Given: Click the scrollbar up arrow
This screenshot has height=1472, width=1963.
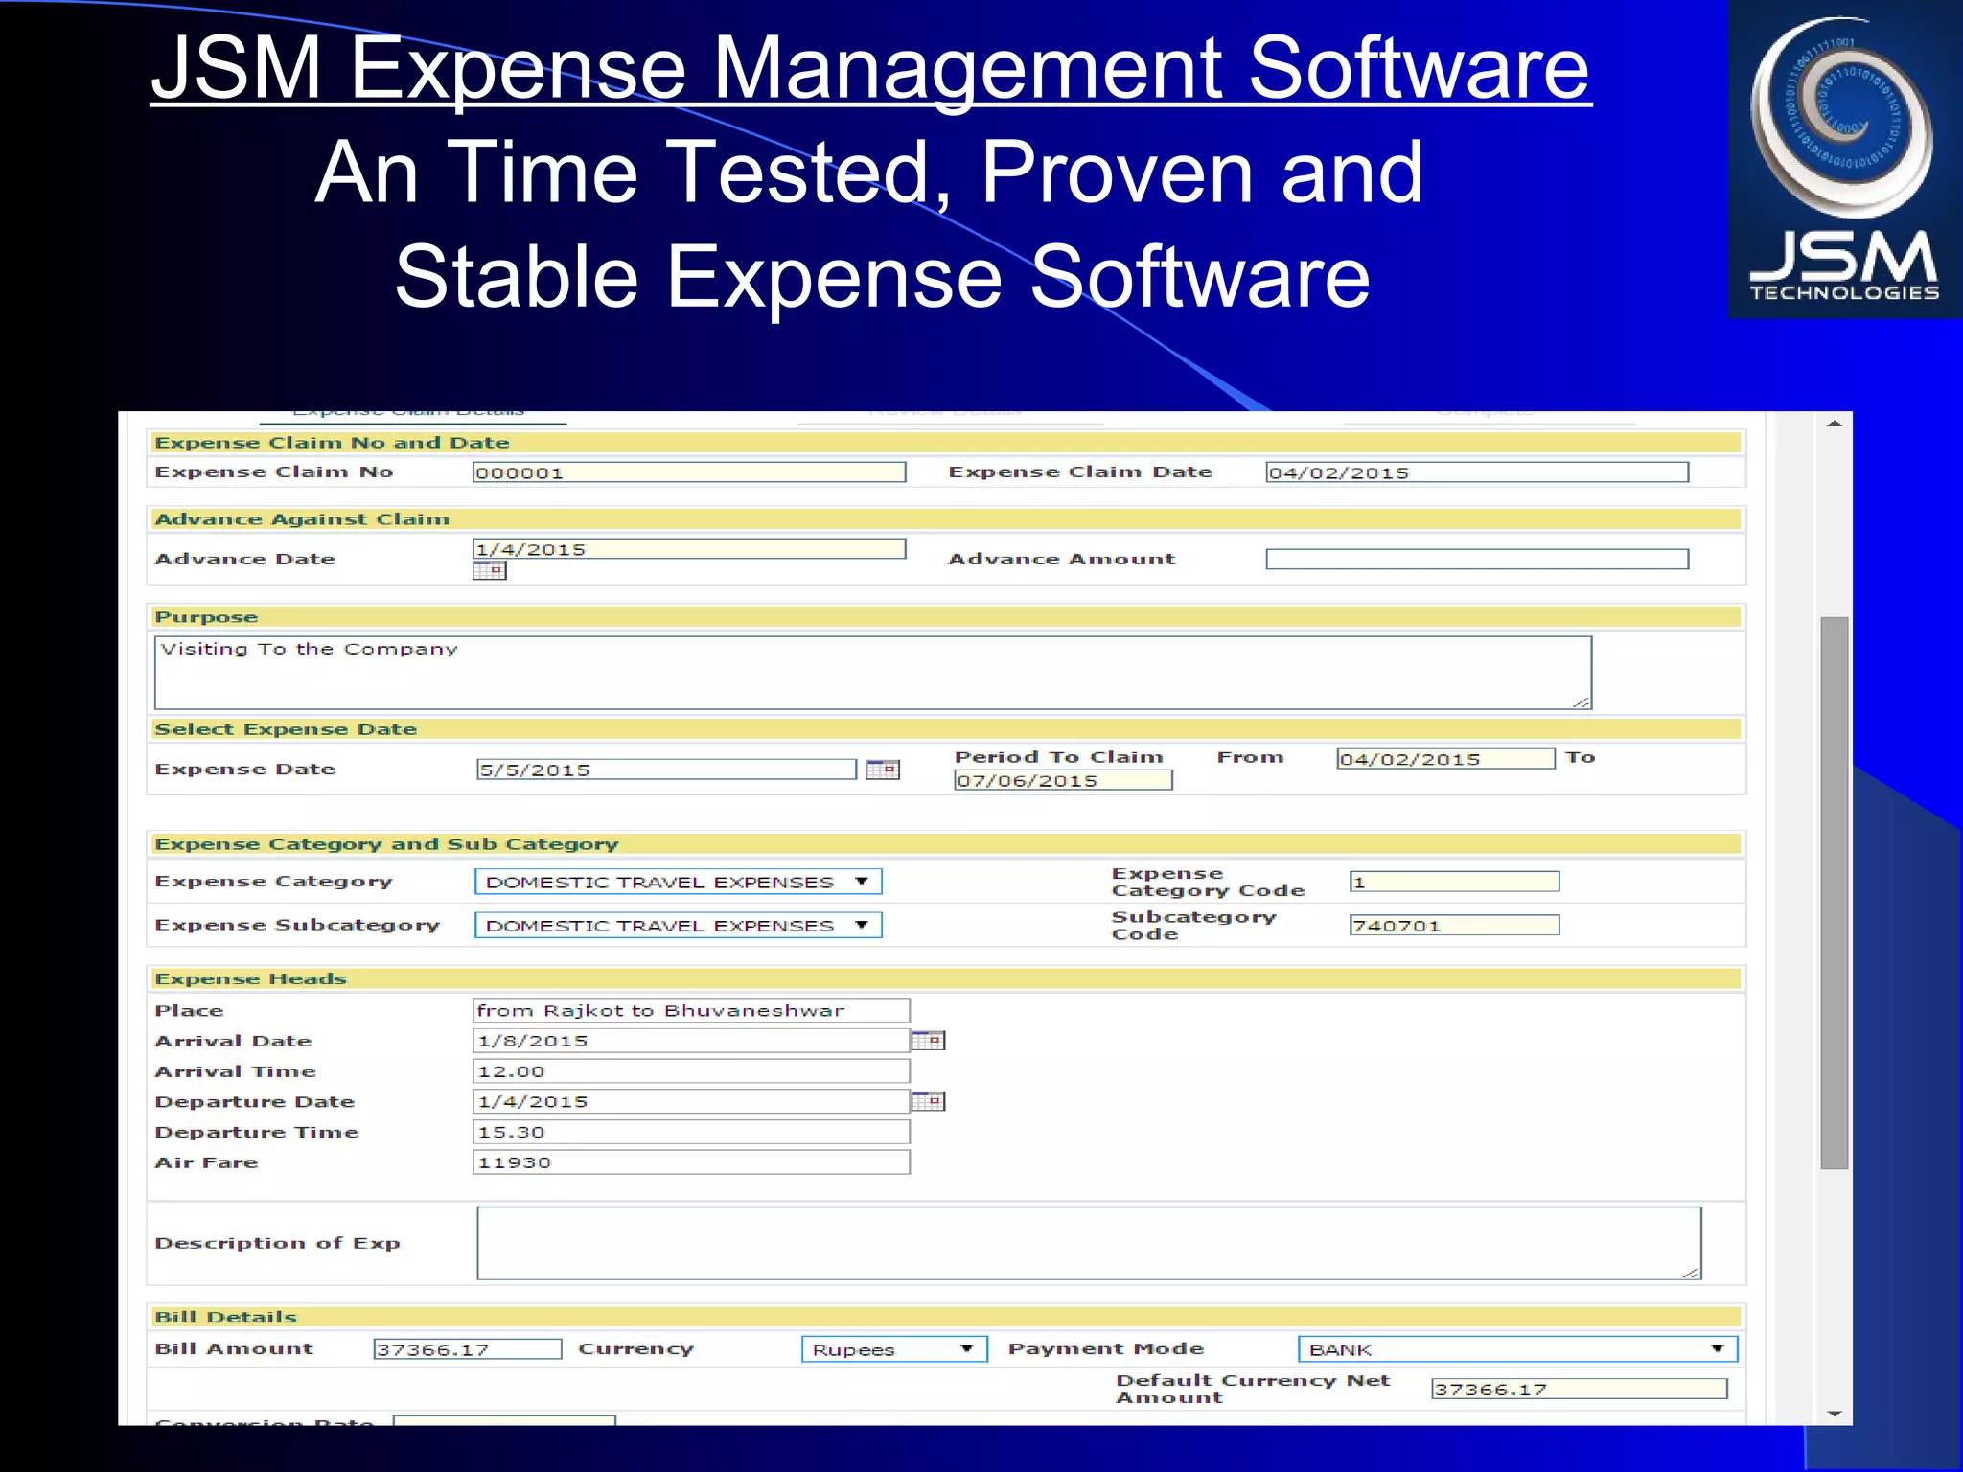Looking at the screenshot, I should [x=1834, y=424].
